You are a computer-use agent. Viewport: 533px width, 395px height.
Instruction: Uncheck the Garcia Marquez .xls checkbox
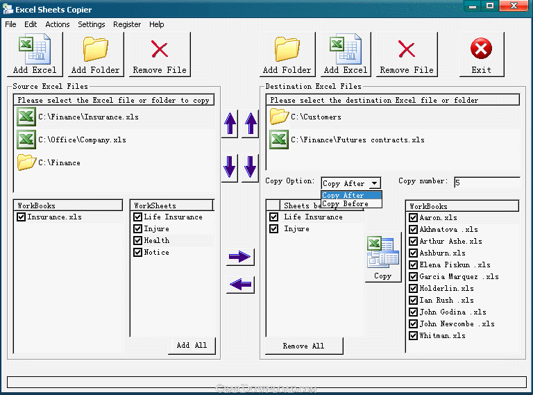[414, 277]
